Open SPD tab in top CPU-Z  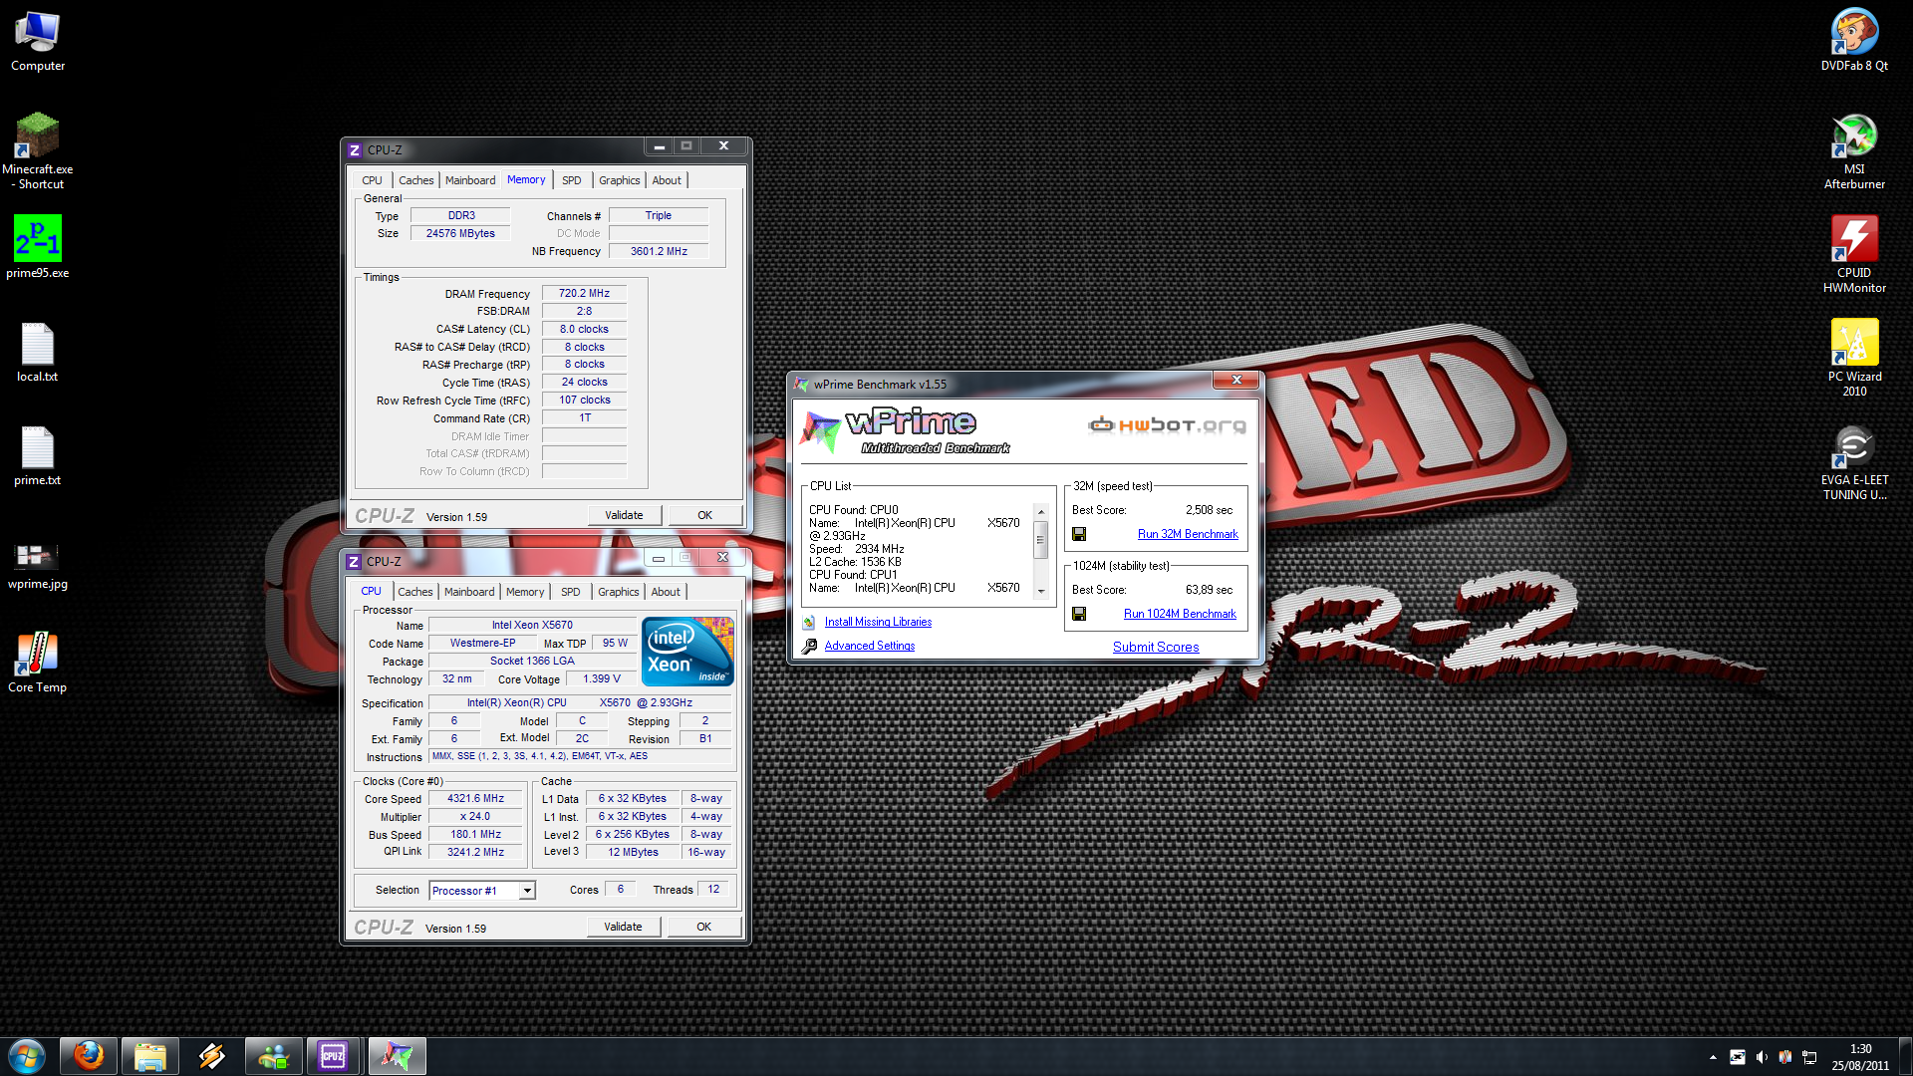pos(571,180)
